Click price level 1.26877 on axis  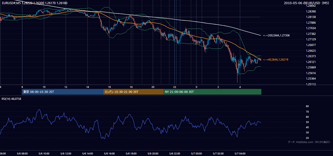311,45
